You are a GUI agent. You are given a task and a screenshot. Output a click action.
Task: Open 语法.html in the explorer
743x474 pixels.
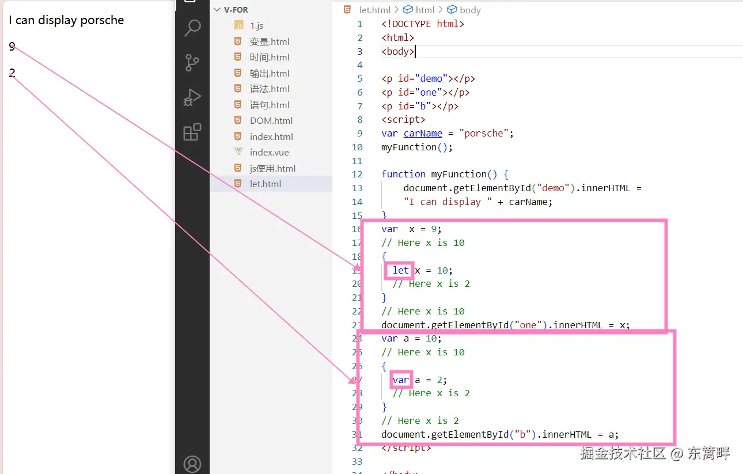coord(271,89)
